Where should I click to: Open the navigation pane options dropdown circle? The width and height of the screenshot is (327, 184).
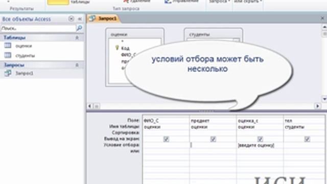[x=71, y=19]
